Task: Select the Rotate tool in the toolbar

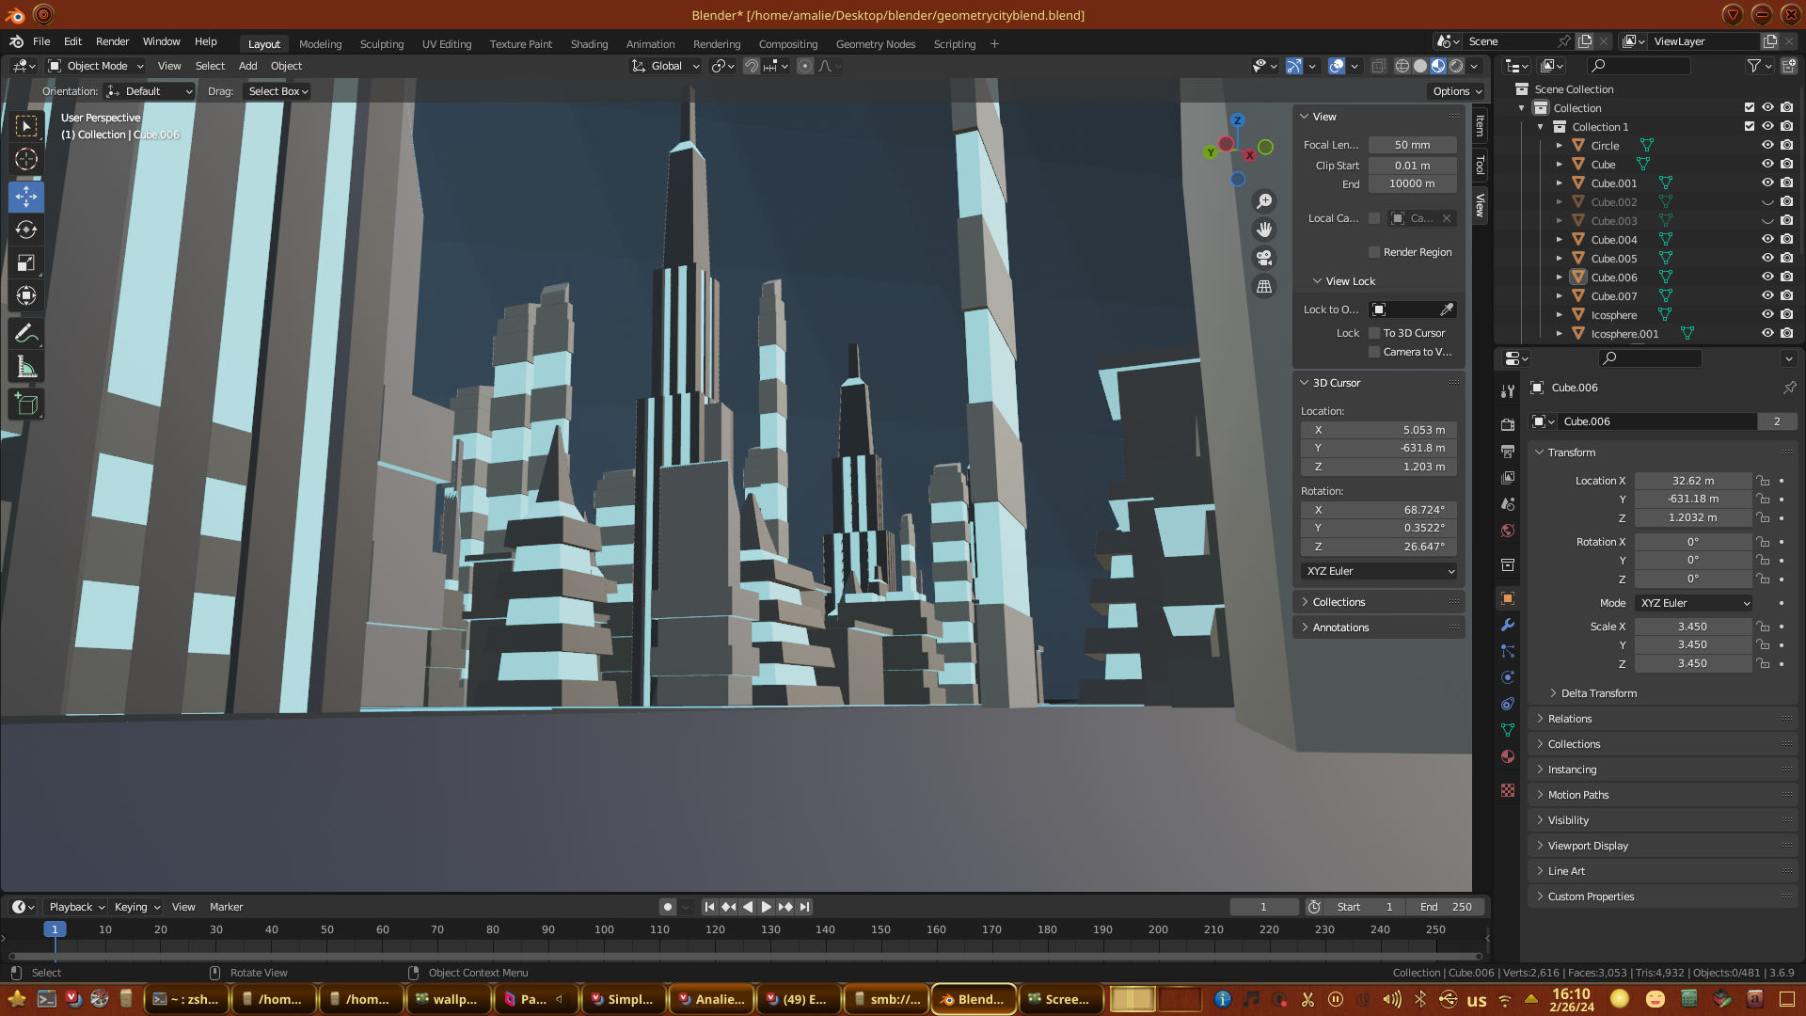Action: [x=26, y=230]
